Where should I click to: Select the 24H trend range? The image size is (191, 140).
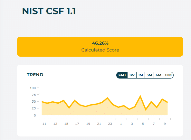[x=122, y=75]
